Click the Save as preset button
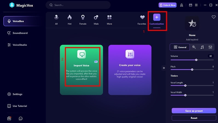 [194, 111]
